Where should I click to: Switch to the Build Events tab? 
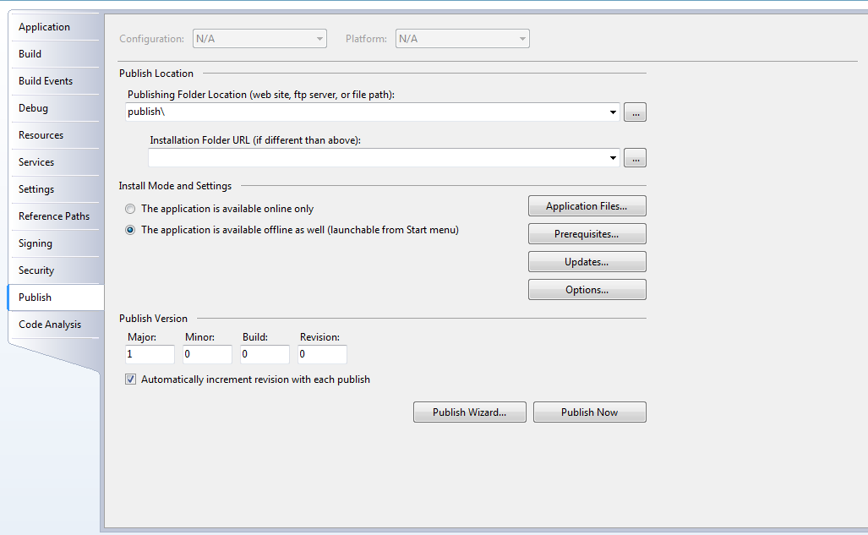pos(46,81)
